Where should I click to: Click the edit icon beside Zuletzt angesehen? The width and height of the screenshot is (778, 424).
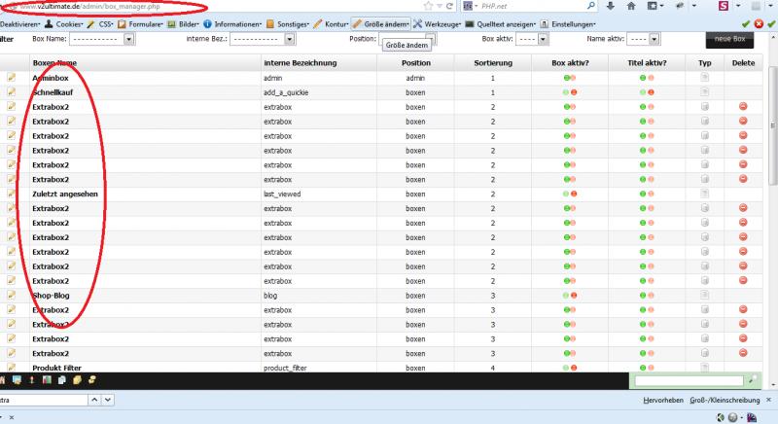[x=12, y=194]
